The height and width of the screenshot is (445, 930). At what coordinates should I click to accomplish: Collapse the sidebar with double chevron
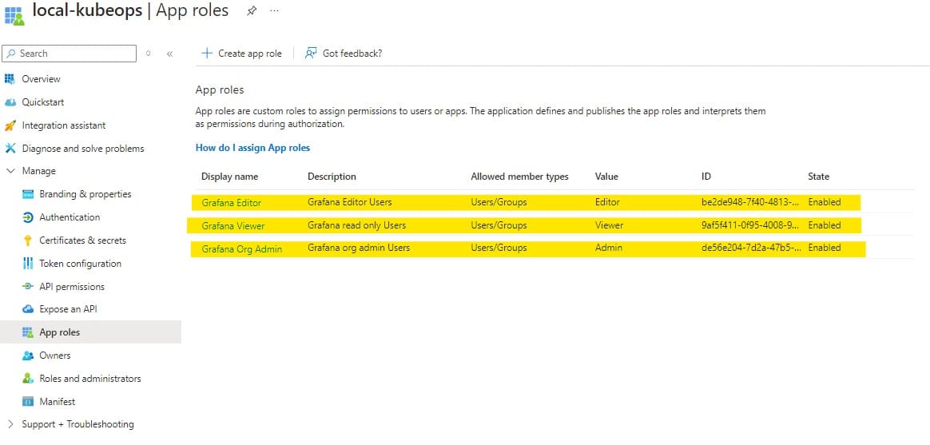(169, 54)
